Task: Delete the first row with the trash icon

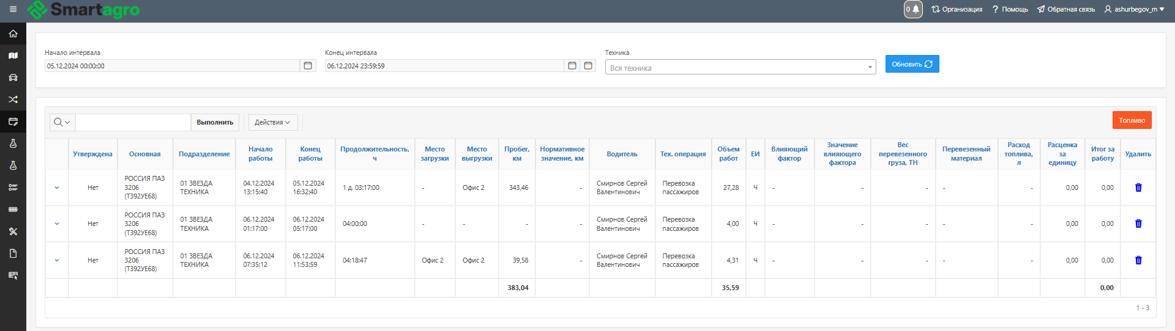Action: pos(1138,187)
